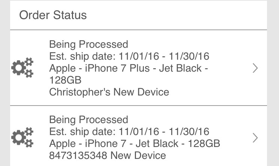Expand the 8473135348 New Device order arrow

(255, 137)
